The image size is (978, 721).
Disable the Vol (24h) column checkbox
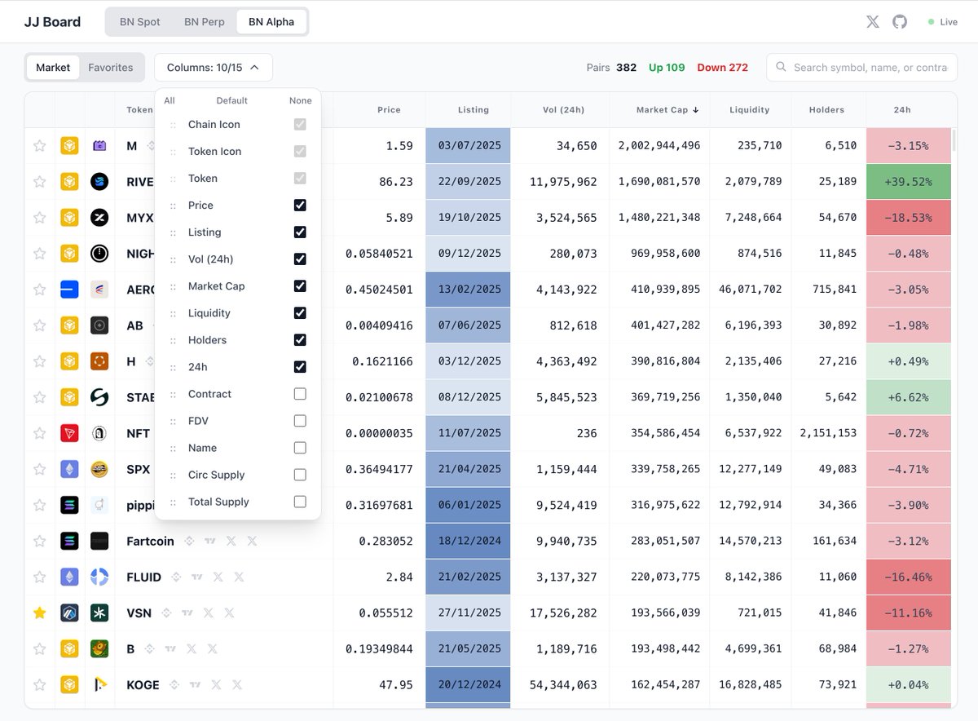point(300,259)
